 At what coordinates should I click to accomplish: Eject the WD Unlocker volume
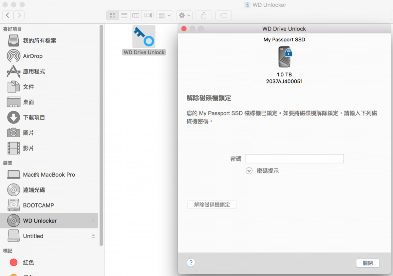coord(93,221)
